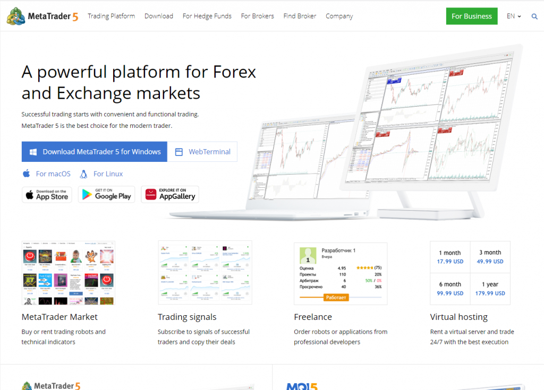Click the developer avatar in the Freelance card
The image size is (544, 390).
pyautogui.click(x=308, y=256)
